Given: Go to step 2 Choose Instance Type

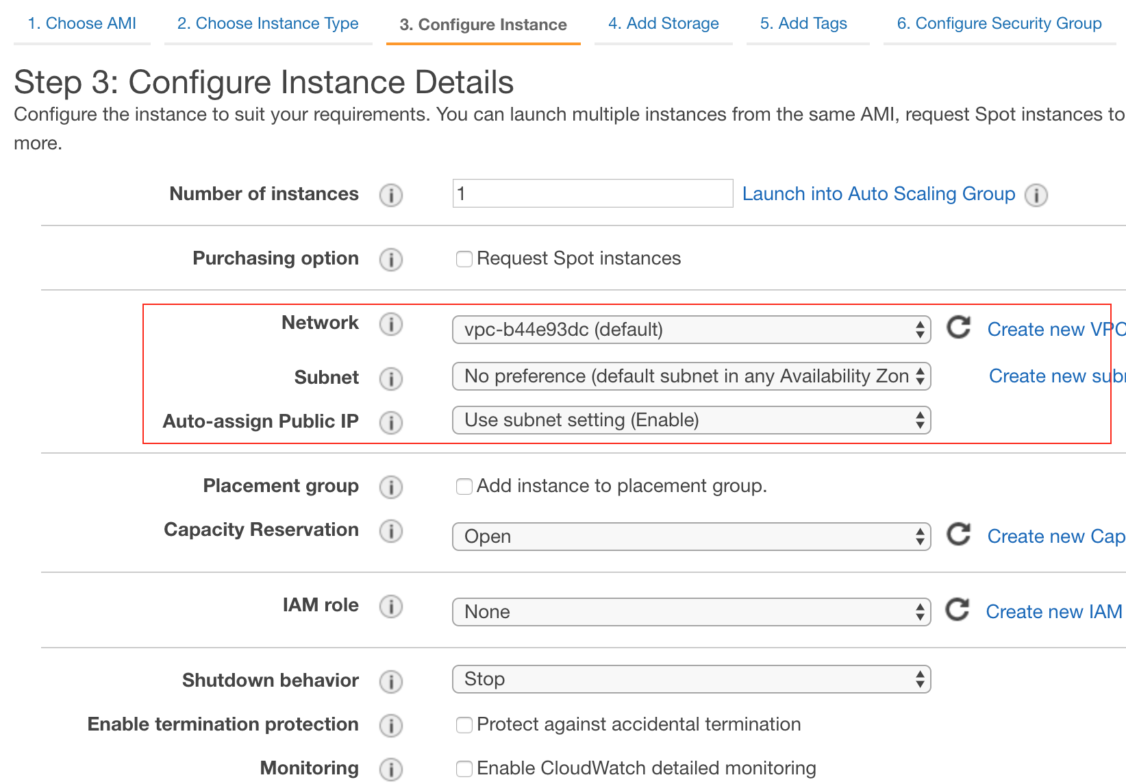Looking at the screenshot, I should click(x=268, y=23).
